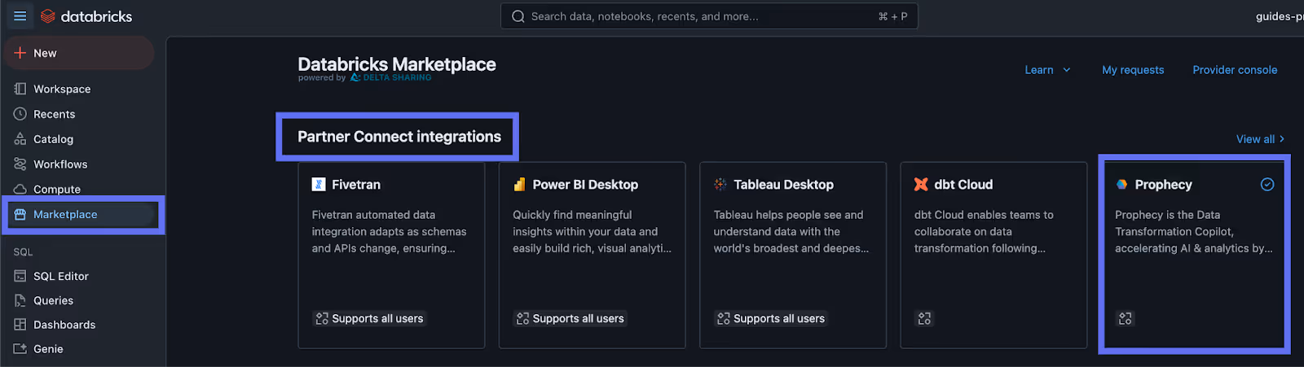Open the Prophecy integration card
1304x367 pixels.
1195,256
